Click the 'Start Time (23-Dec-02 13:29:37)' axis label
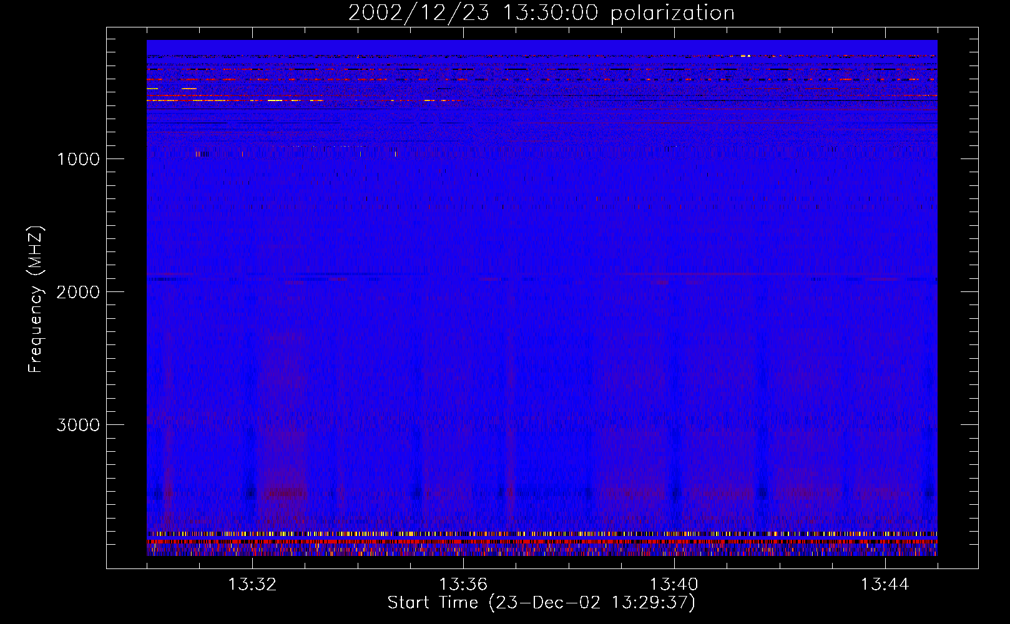 541,602
